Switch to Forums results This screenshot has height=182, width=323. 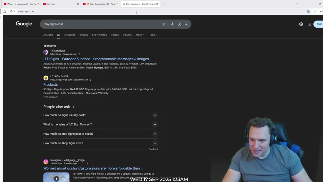tap(127, 35)
